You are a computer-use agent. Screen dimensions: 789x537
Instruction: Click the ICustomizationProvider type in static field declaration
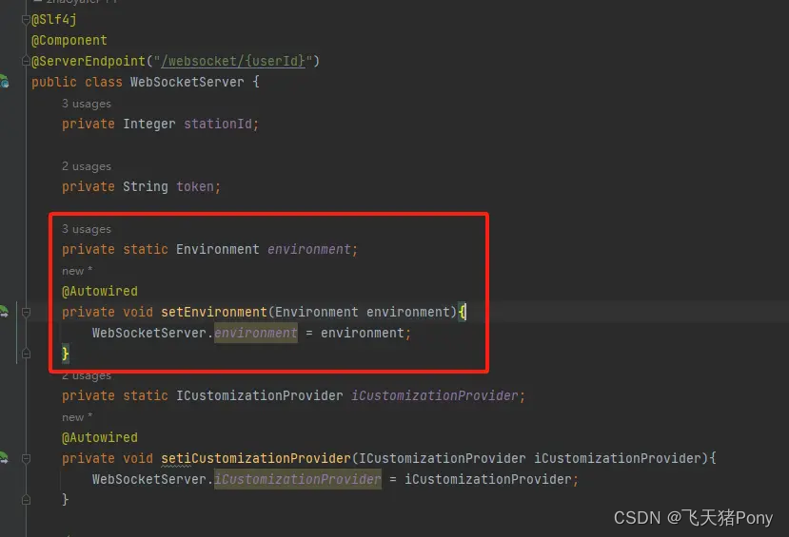click(259, 395)
